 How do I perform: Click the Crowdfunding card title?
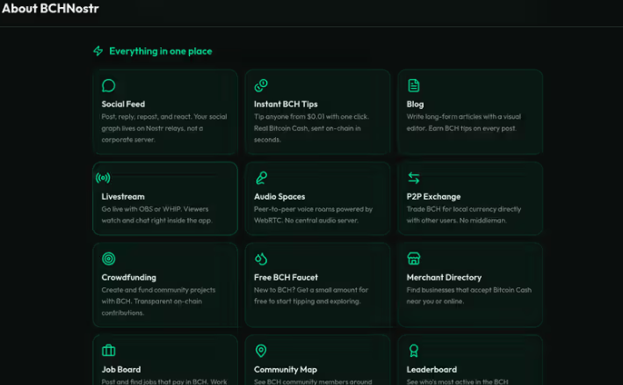(129, 278)
